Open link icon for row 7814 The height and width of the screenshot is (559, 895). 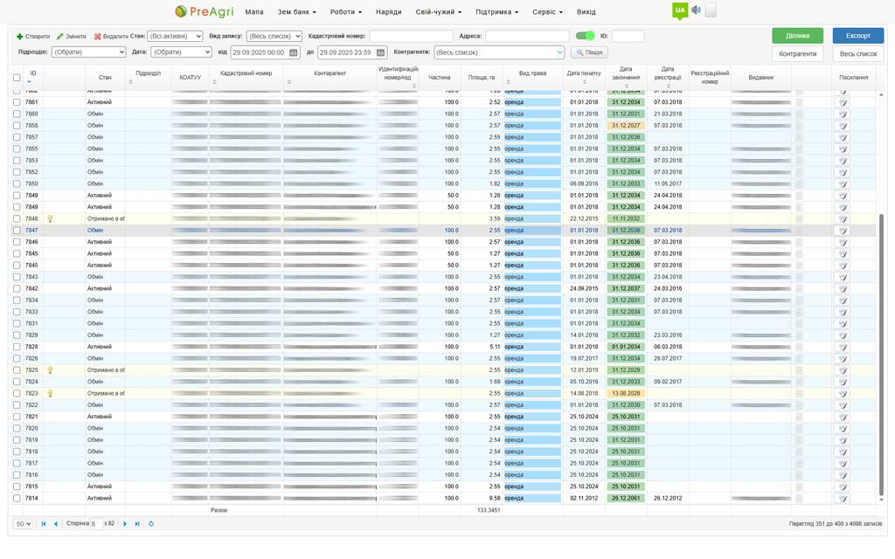pyautogui.click(x=843, y=498)
